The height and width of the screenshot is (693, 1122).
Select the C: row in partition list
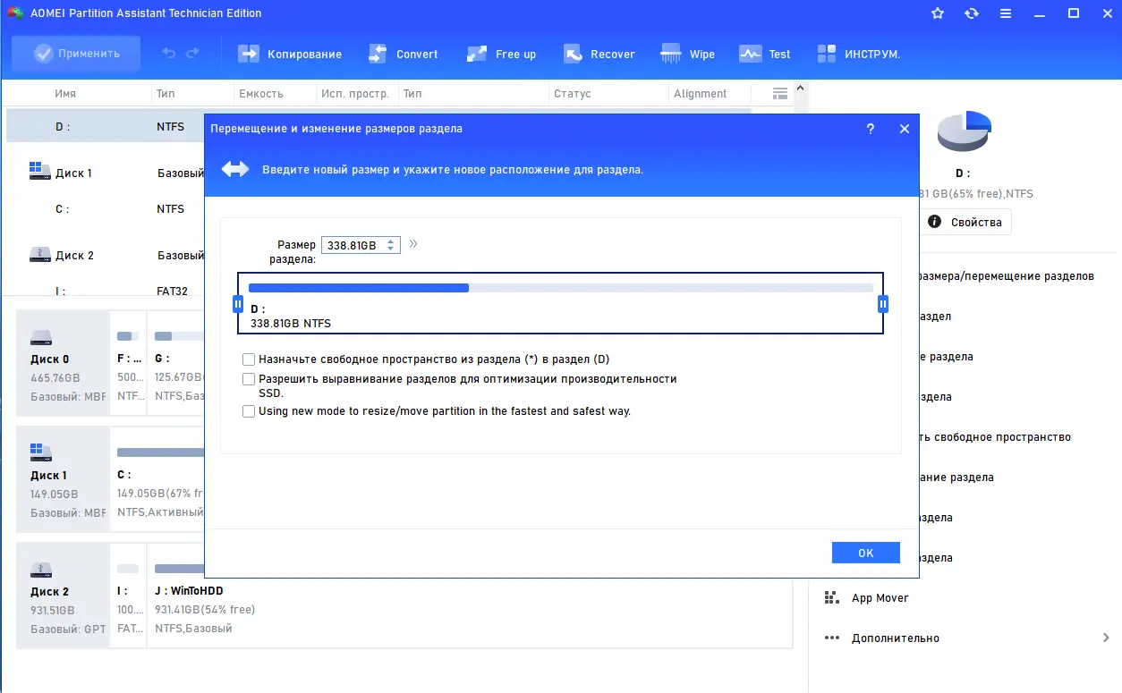pos(106,208)
